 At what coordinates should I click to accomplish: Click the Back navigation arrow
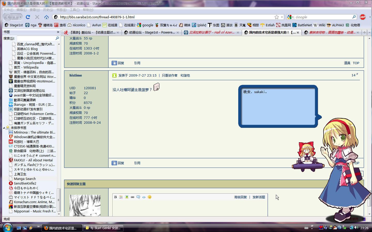tap(8, 17)
